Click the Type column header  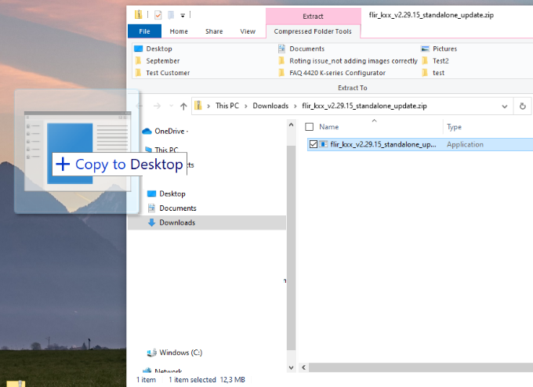coord(454,127)
